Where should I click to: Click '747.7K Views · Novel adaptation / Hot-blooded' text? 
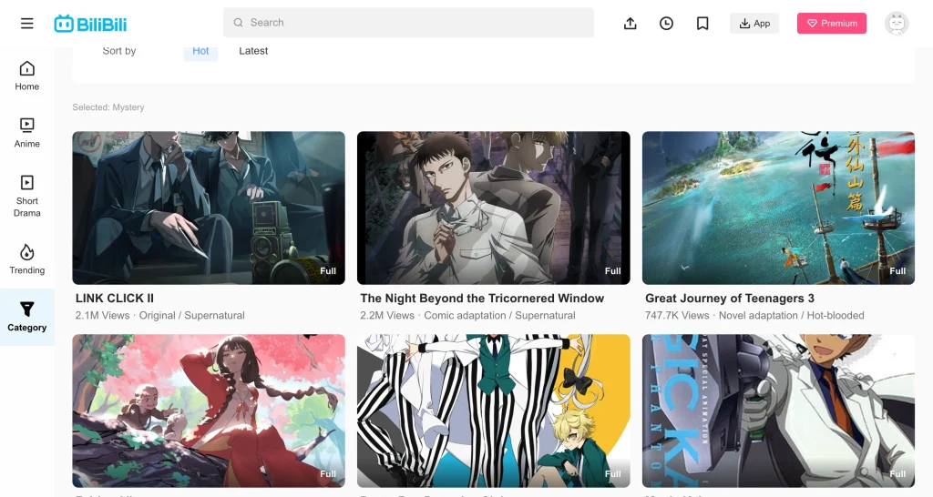pyautogui.click(x=754, y=316)
